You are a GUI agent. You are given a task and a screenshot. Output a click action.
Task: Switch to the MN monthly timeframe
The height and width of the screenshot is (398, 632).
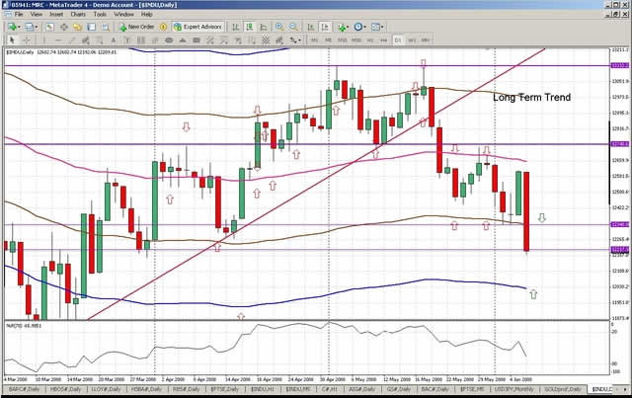[x=426, y=40]
